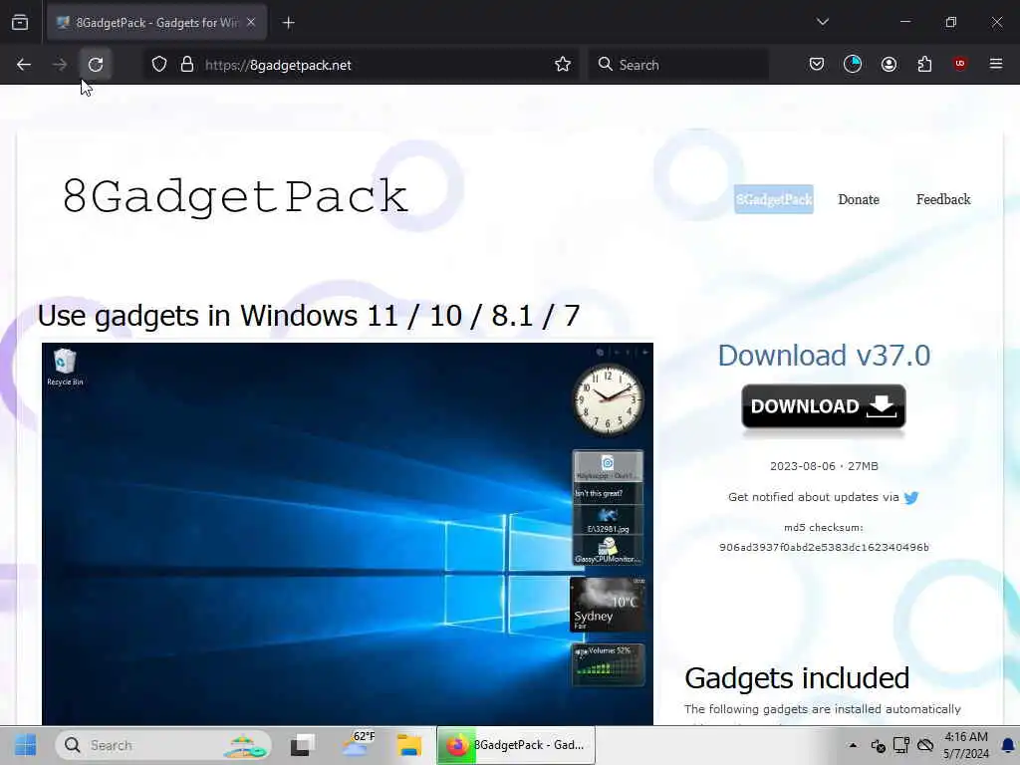Open Task View on the taskbar
The image size is (1020, 765).
[302, 745]
